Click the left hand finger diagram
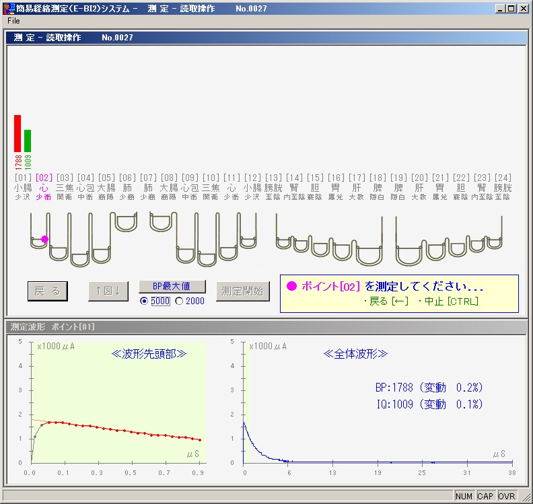 82,239
